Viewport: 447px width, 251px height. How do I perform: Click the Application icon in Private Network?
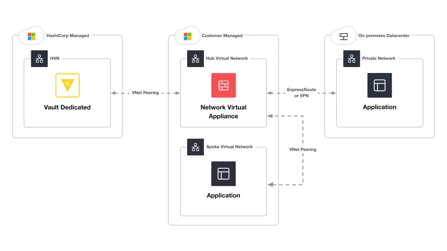click(379, 86)
